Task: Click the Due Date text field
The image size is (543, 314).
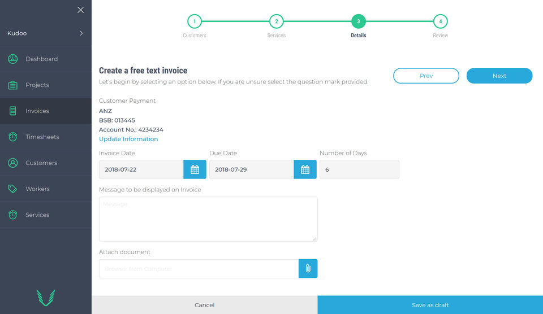Action: point(252,169)
